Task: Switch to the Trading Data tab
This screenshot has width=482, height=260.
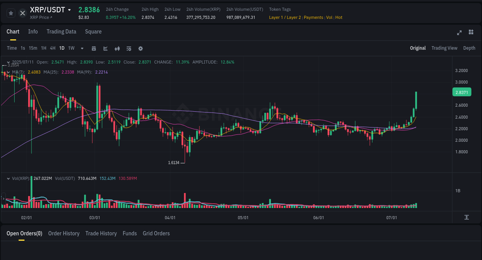Action: (61, 32)
